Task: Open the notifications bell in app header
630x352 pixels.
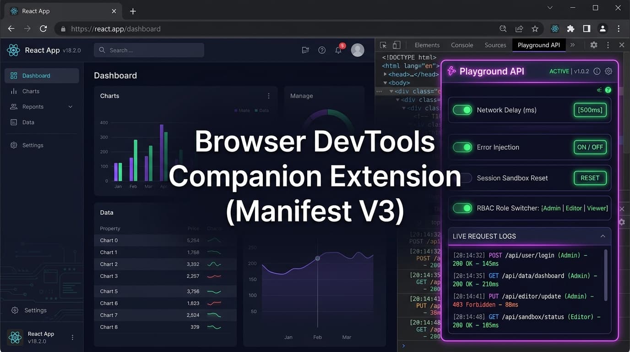Action: coord(338,50)
